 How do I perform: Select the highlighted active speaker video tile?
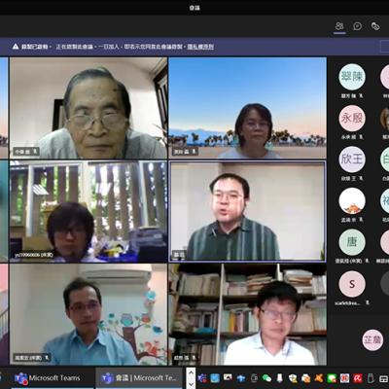click(248, 211)
